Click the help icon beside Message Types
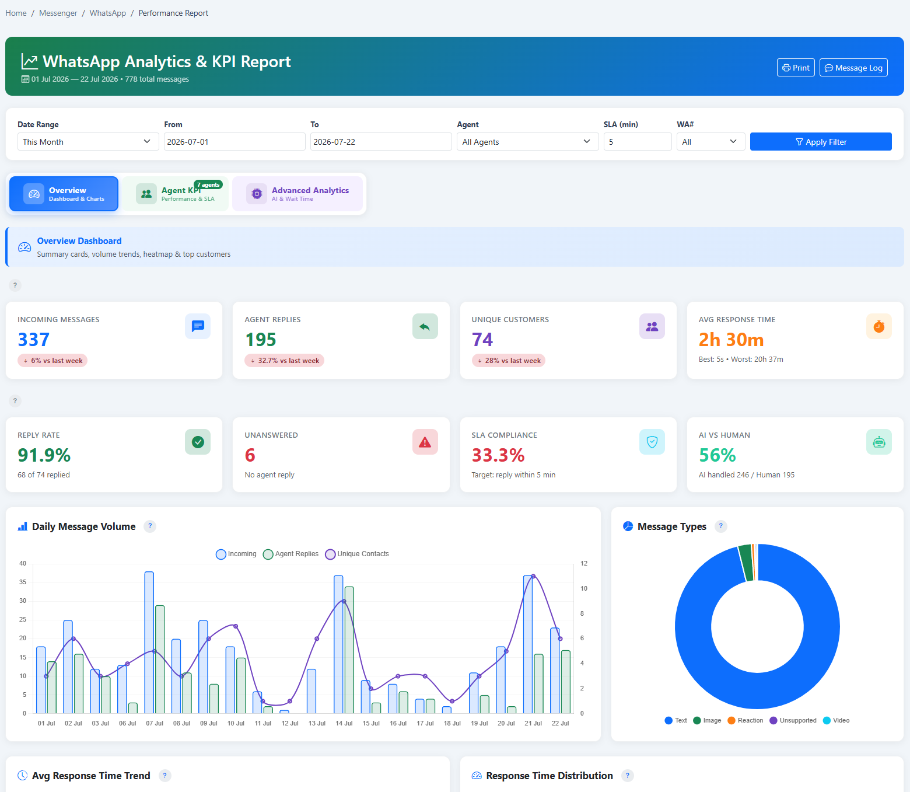Image resolution: width=910 pixels, height=792 pixels. coord(721,526)
